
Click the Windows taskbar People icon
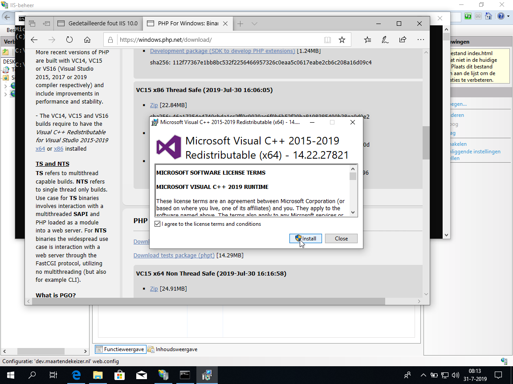point(407,375)
